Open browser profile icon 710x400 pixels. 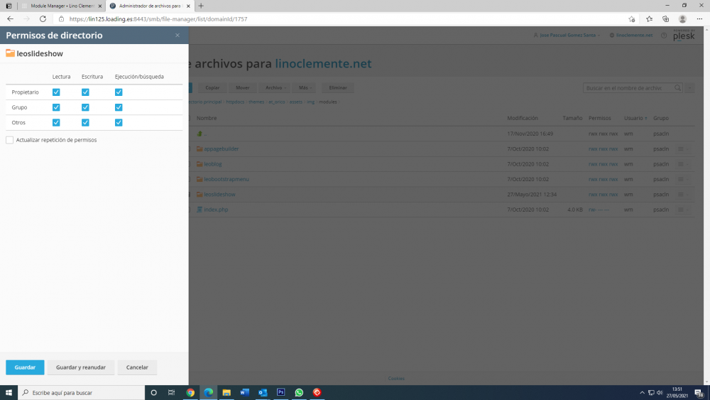click(x=682, y=19)
